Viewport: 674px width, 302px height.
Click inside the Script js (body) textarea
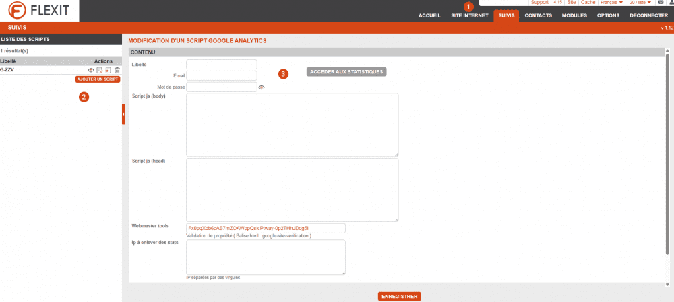(x=292, y=124)
